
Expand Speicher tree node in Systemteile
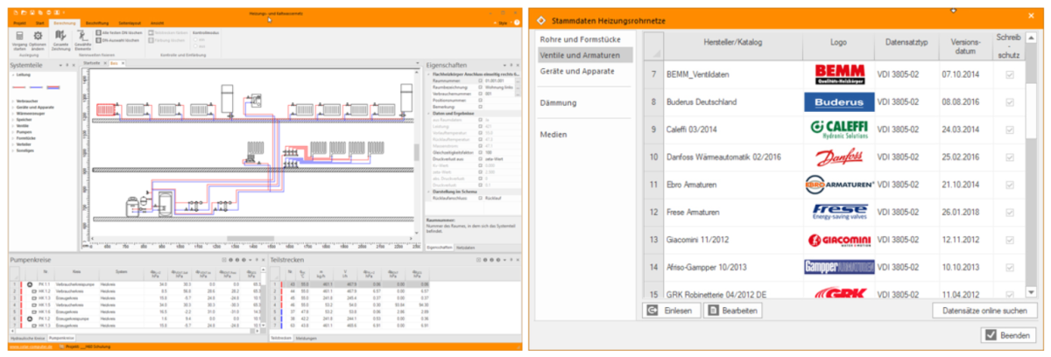(x=13, y=119)
